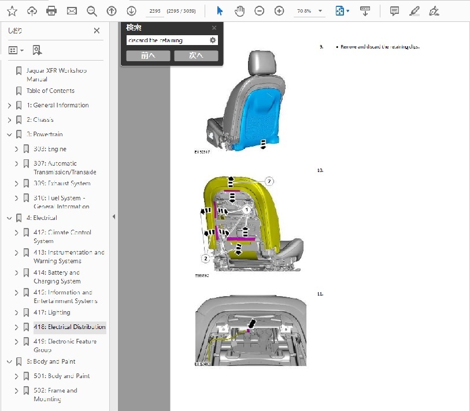The width and height of the screenshot is (470, 411).
Task: Open 414: Battery and Charging System
Action: click(57, 277)
